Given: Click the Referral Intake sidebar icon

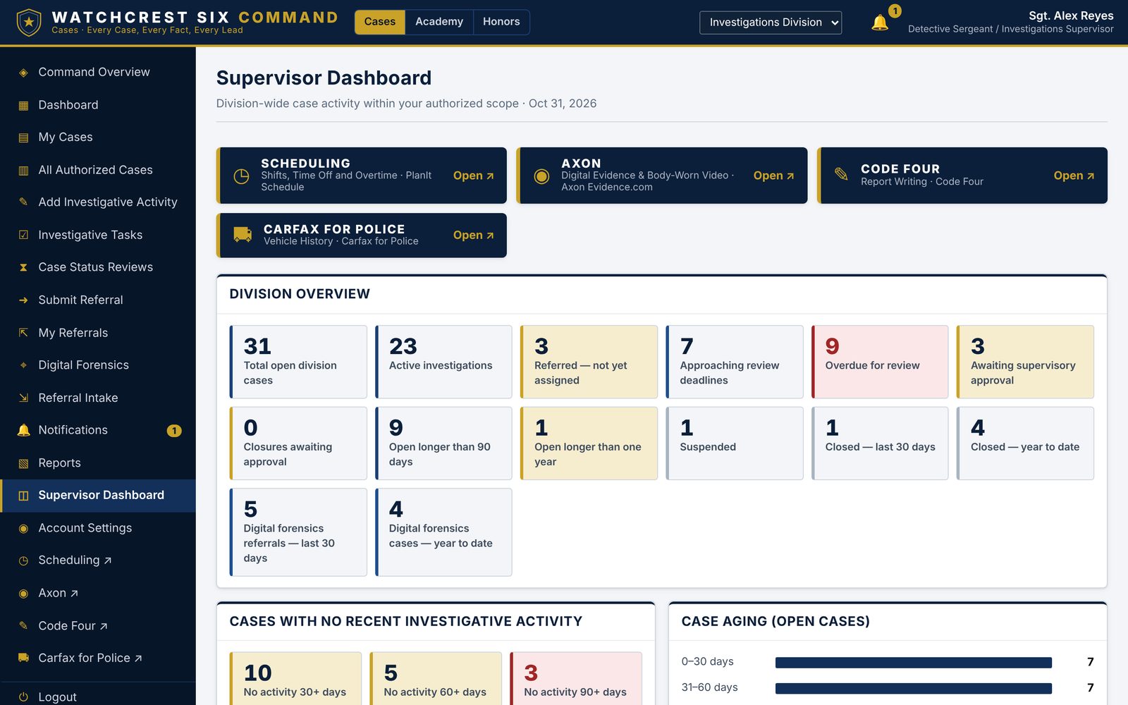Looking at the screenshot, I should pyautogui.click(x=23, y=398).
